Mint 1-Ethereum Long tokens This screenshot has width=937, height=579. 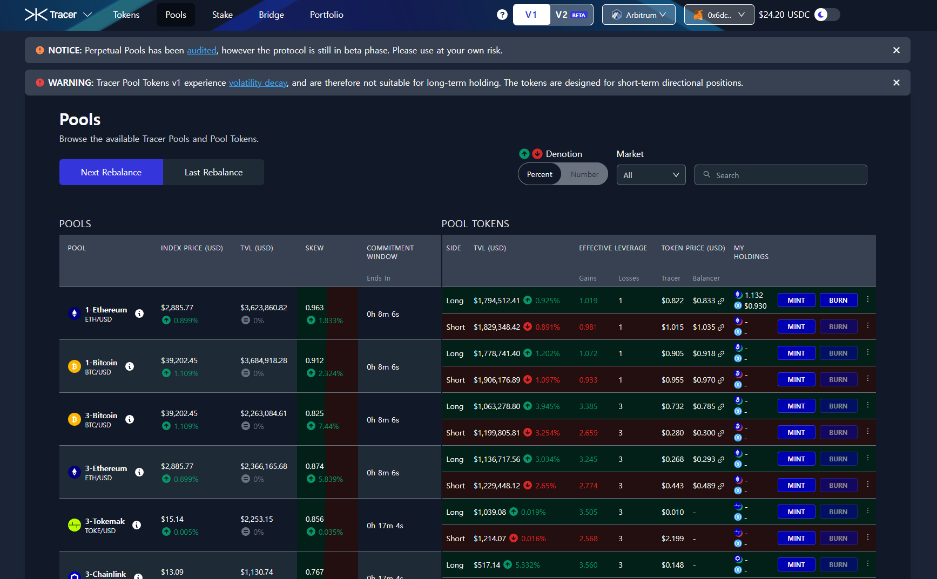click(x=796, y=300)
